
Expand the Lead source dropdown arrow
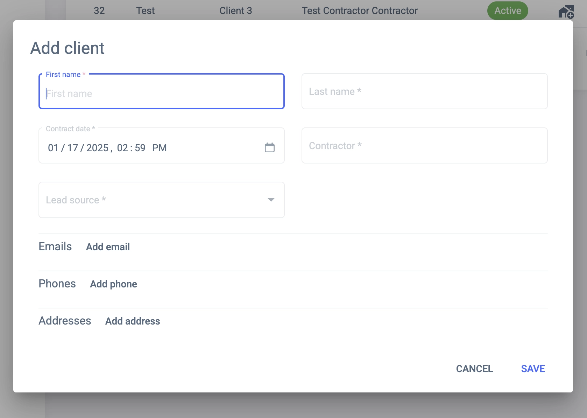click(x=271, y=200)
